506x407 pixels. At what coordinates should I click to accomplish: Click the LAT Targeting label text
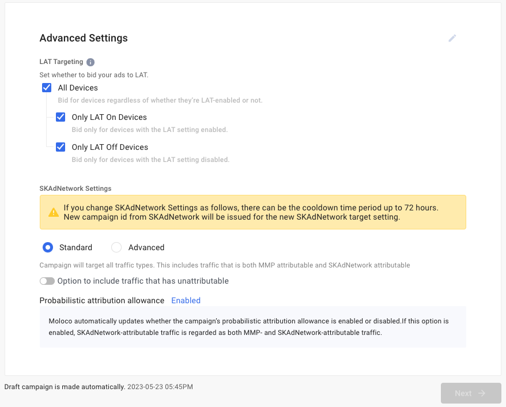(x=61, y=62)
